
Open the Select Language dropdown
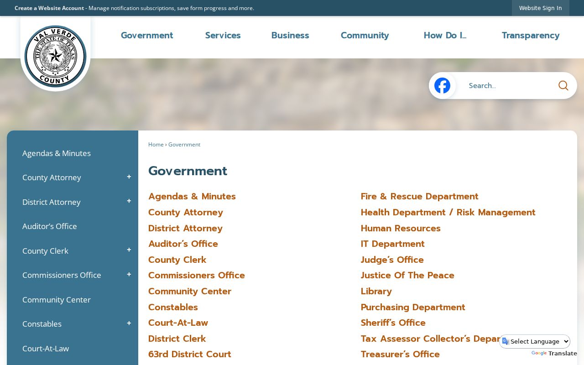[535, 341]
